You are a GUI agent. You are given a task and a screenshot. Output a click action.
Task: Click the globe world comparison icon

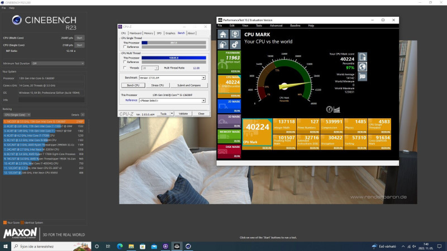[362, 66]
